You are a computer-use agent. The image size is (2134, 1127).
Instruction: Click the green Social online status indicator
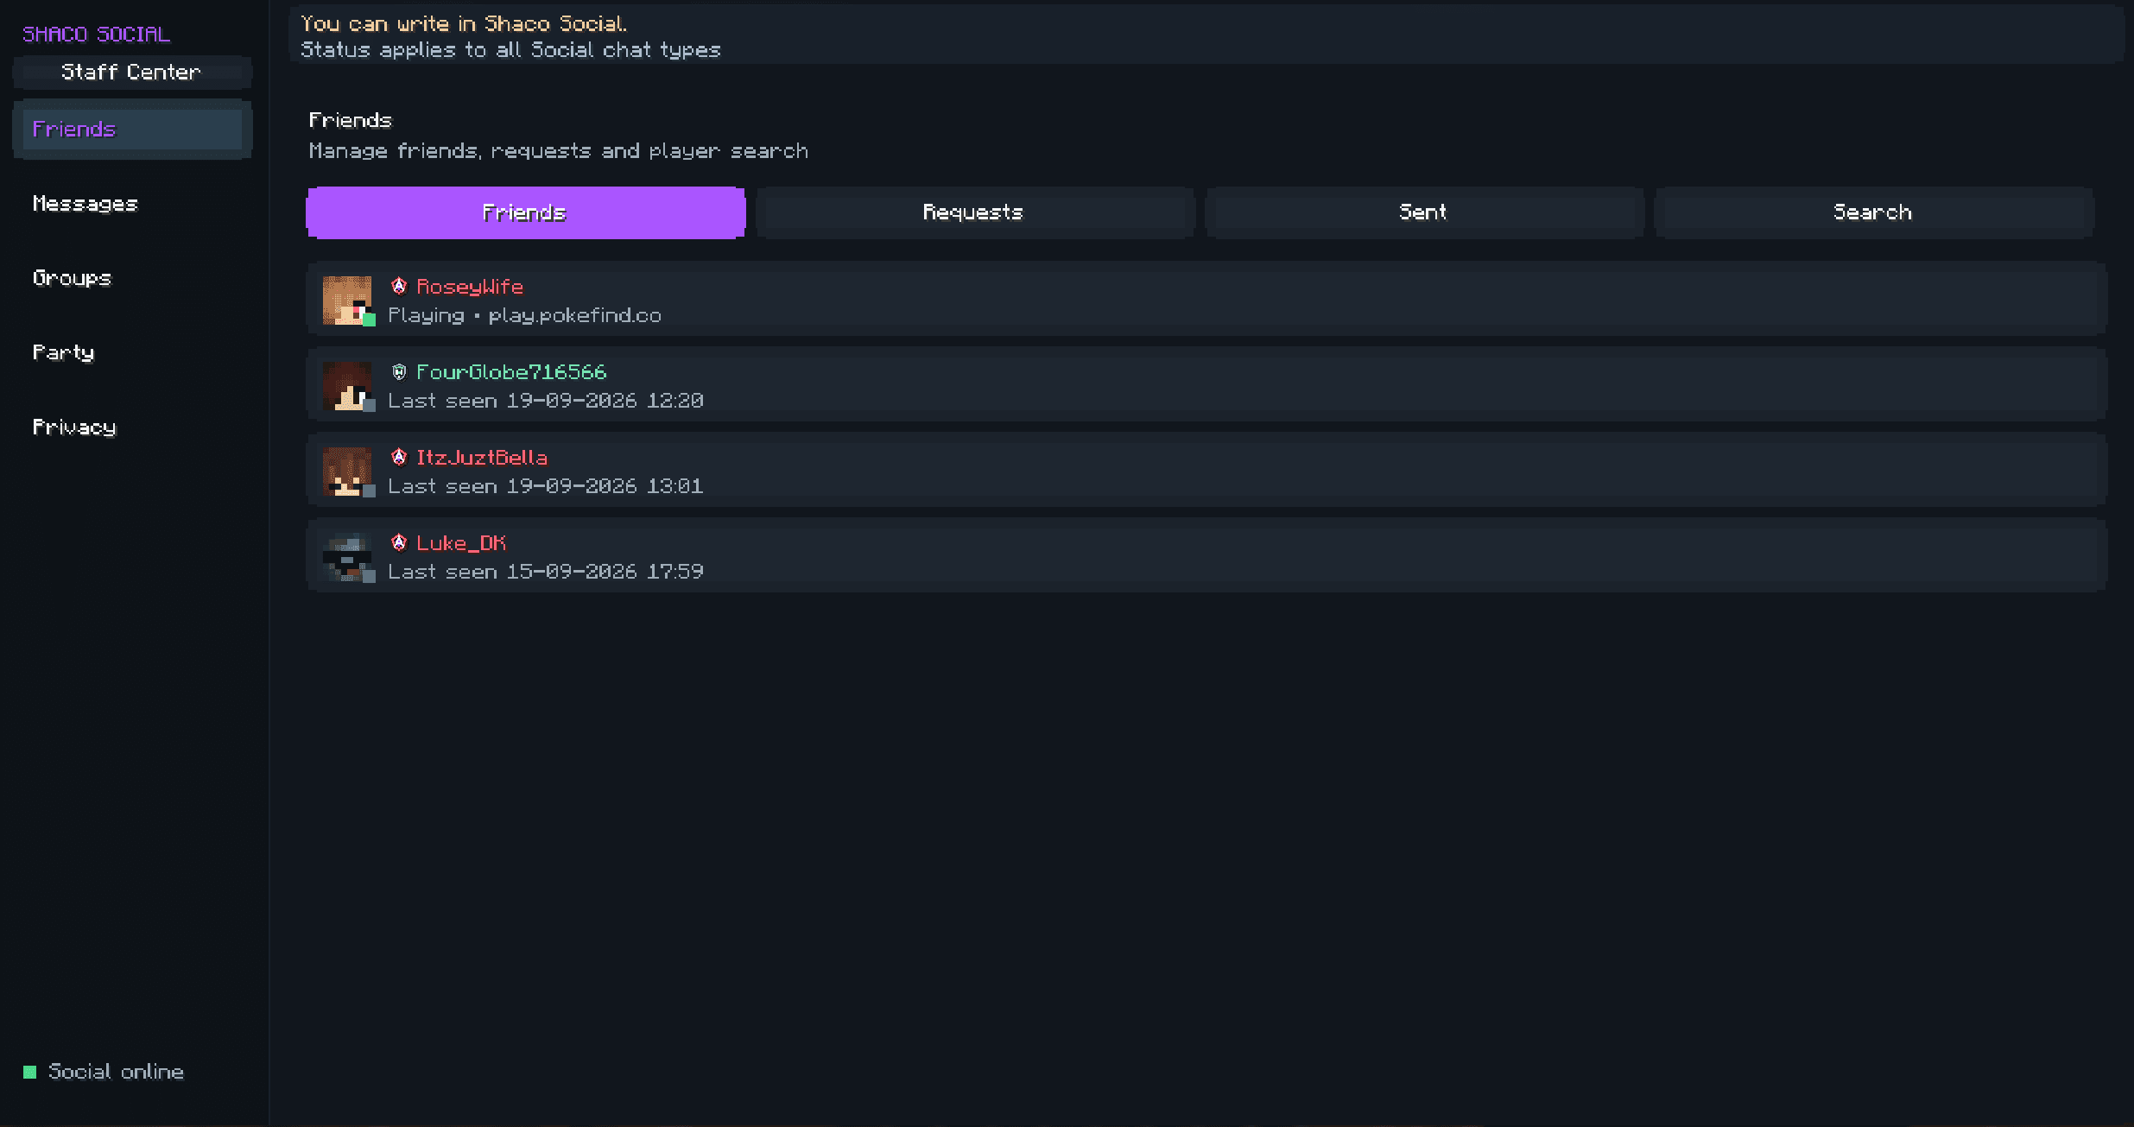(x=29, y=1072)
